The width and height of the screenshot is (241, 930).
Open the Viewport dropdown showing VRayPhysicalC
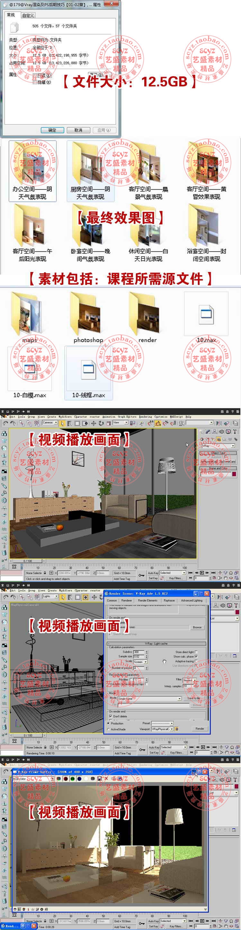(163, 729)
